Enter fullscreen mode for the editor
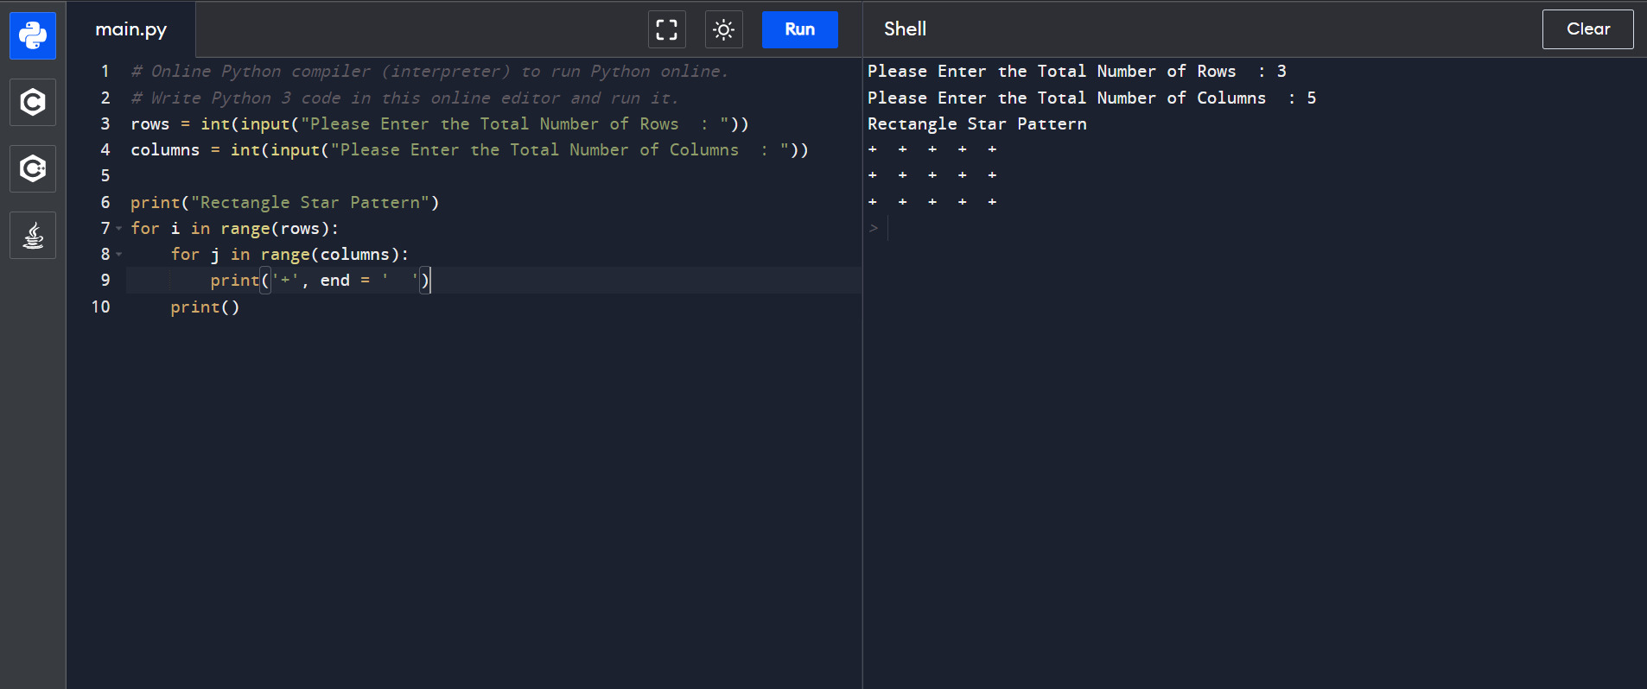Viewport: 1647px width, 689px height. (x=666, y=29)
